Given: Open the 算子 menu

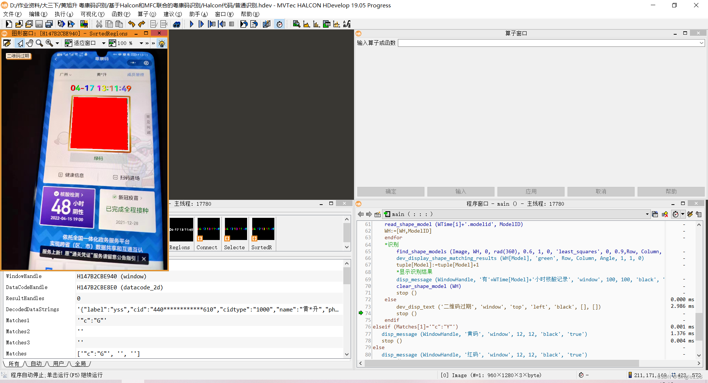Looking at the screenshot, I should point(147,14).
